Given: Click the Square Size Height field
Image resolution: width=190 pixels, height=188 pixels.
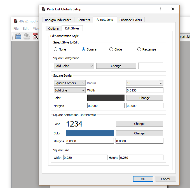Looking at the screenshot, I should [x=141, y=157].
